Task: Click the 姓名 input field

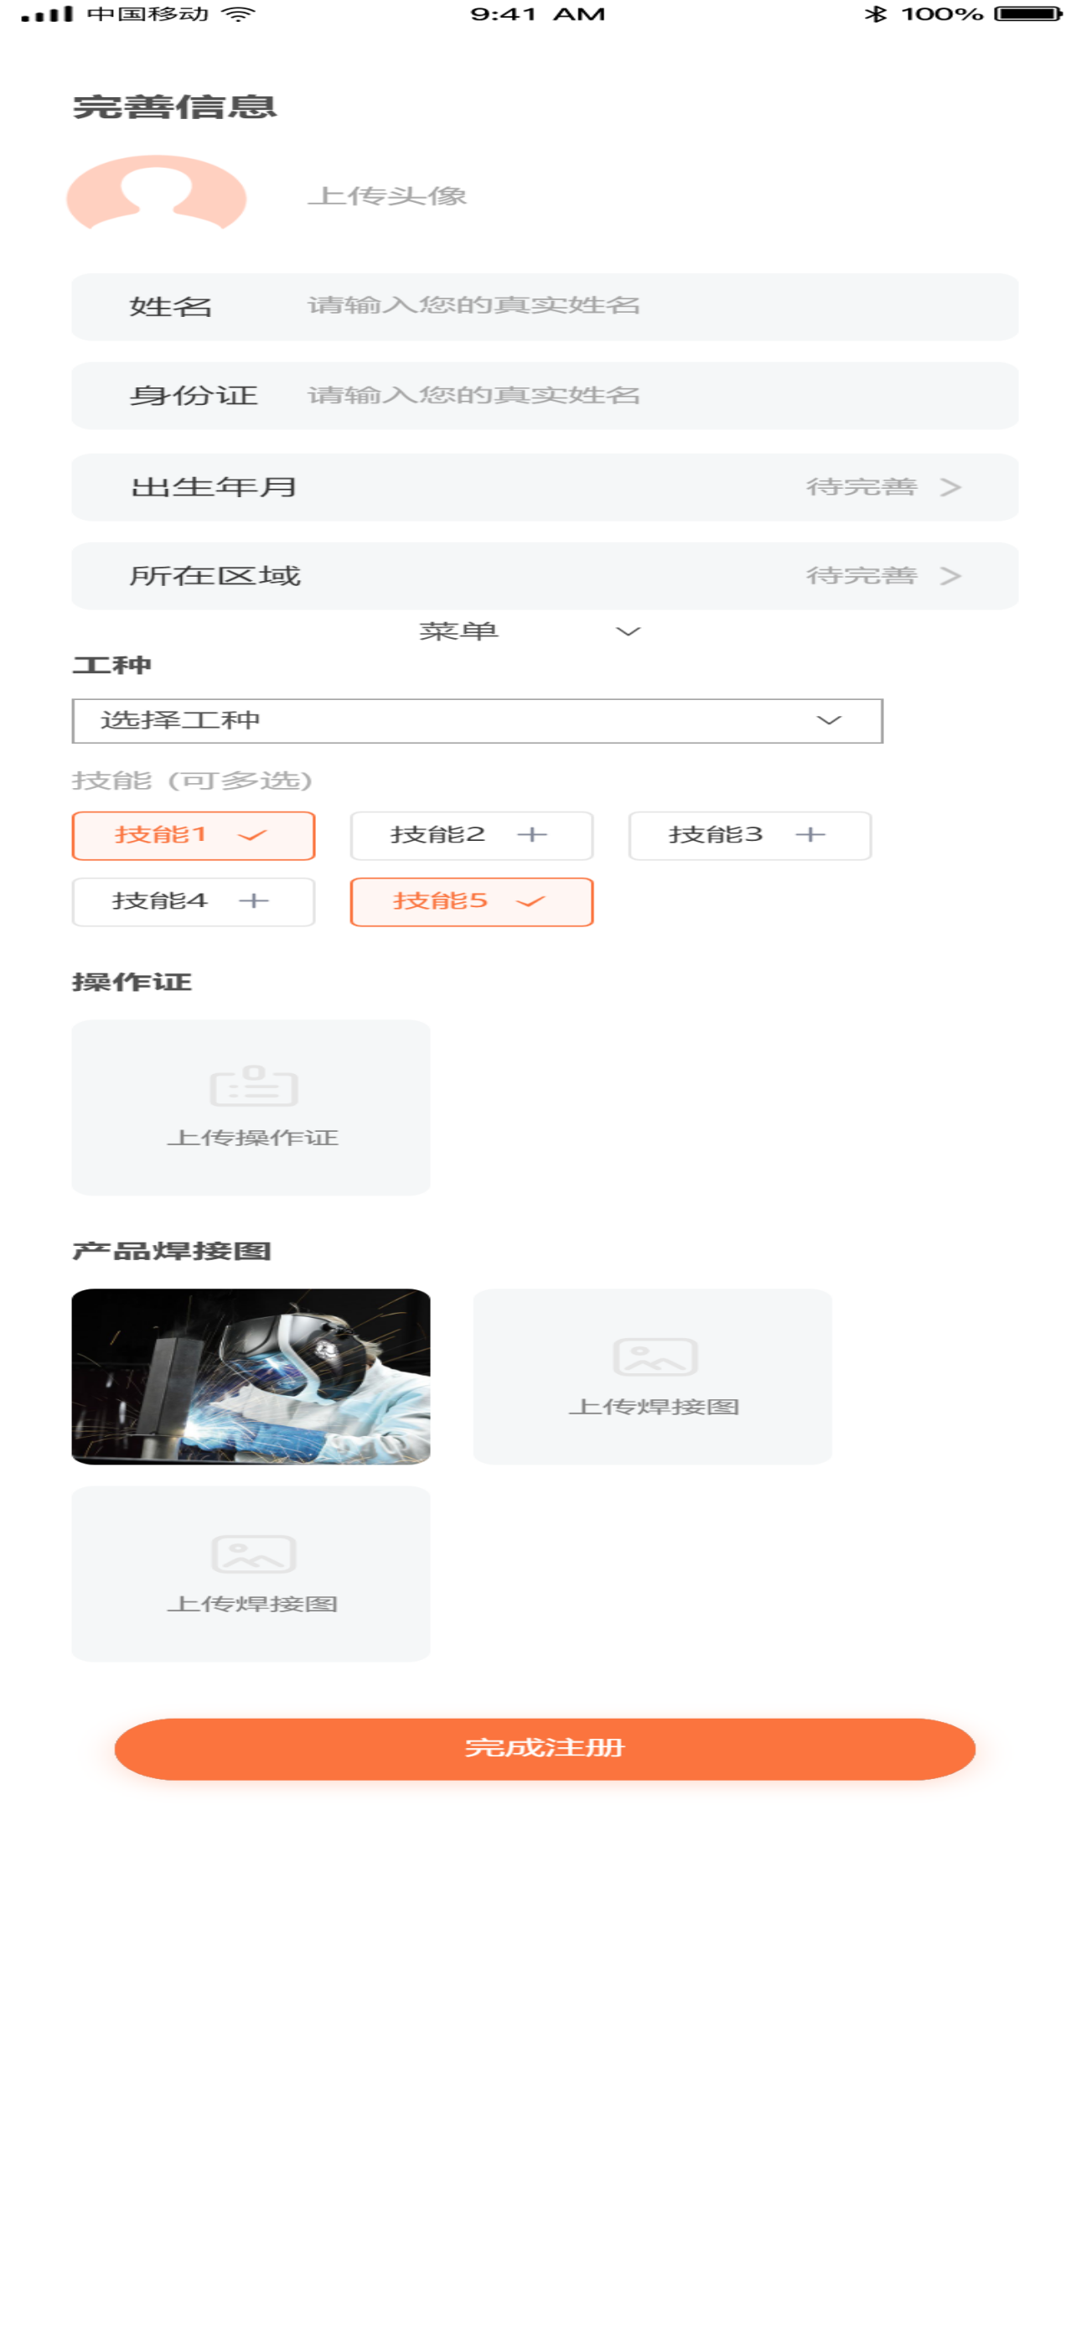Action: pos(545,307)
